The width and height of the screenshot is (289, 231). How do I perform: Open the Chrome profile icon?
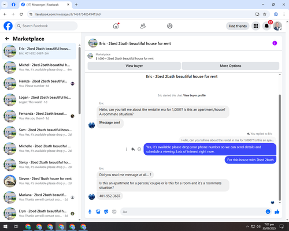[276, 14]
